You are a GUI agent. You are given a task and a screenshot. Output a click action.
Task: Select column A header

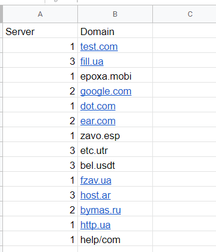click(40, 14)
